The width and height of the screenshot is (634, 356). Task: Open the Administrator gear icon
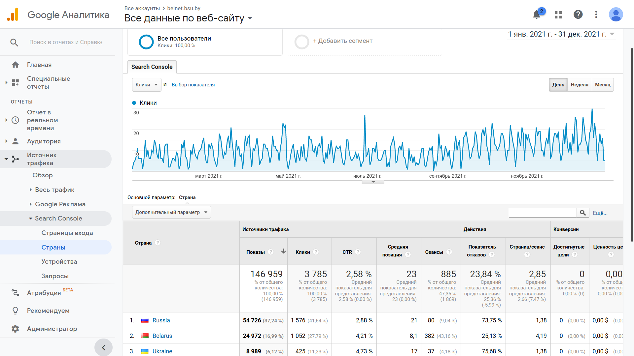(15, 329)
